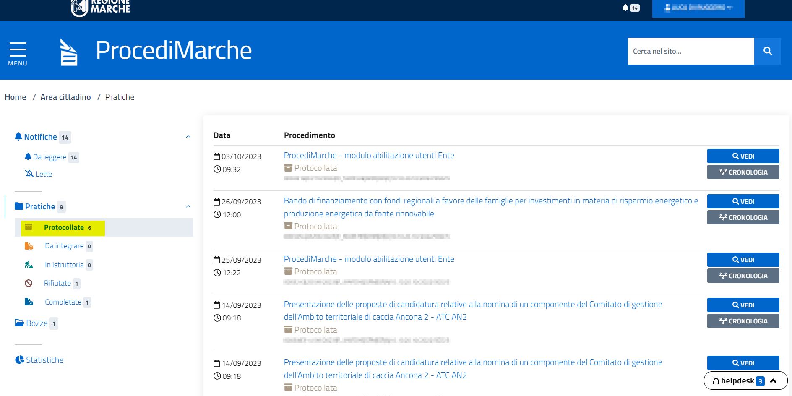Image resolution: width=792 pixels, height=396 pixels.
Task: Open CRONOLOGIA for the 03/10/2023 practice
Action: pyautogui.click(x=743, y=172)
